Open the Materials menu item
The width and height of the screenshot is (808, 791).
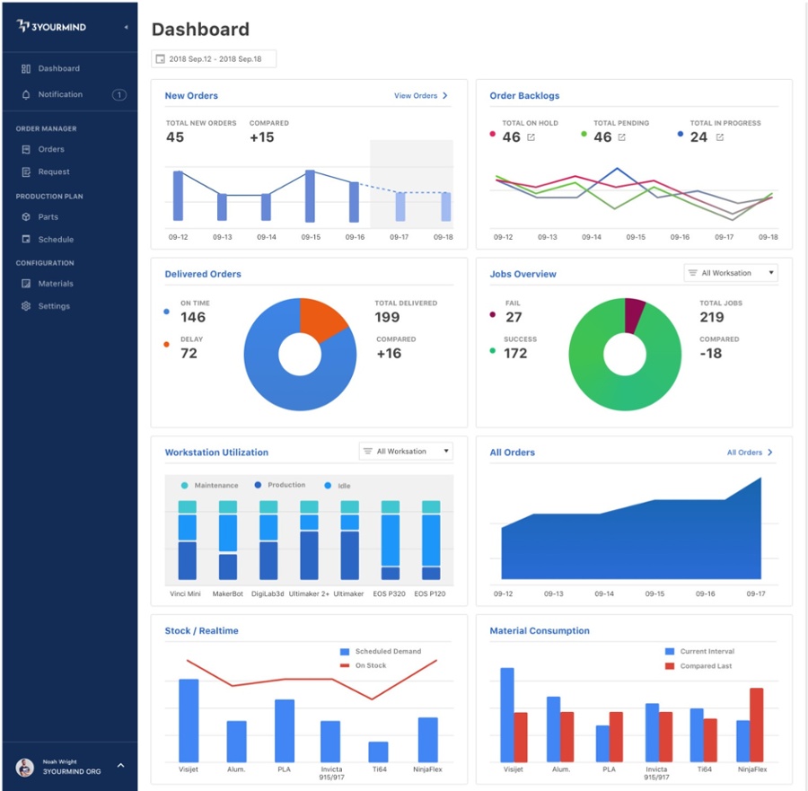tap(55, 284)
